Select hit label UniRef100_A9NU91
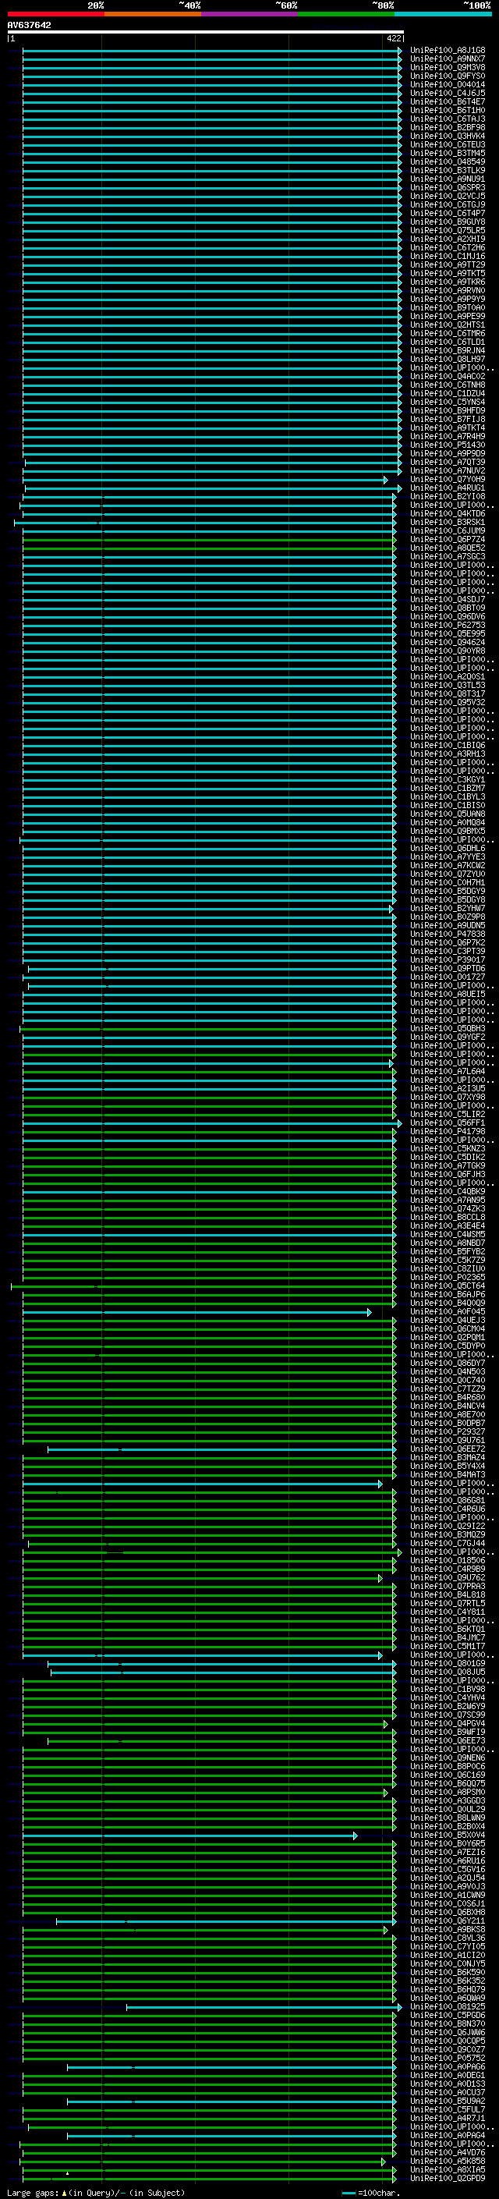This screenshot has width=499, height=2199. pos(448,179)
